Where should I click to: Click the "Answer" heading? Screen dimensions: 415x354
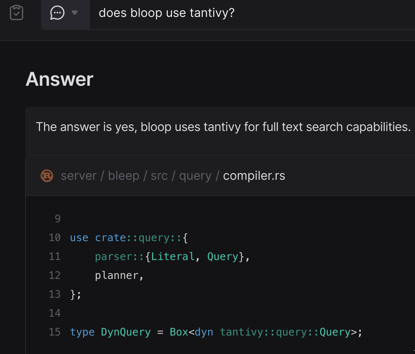[x=59, y=79]
